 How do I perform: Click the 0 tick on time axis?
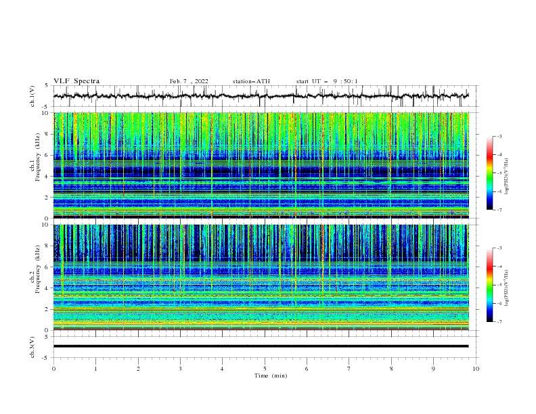click(53, 369)
